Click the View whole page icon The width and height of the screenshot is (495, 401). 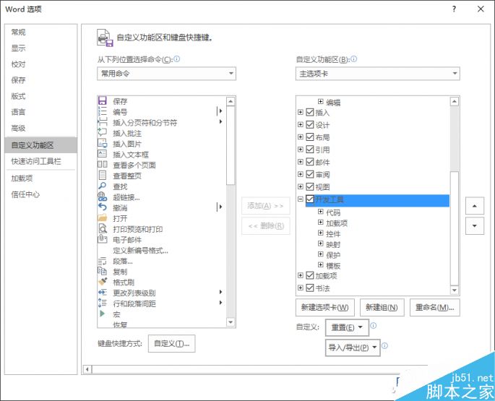103,176
